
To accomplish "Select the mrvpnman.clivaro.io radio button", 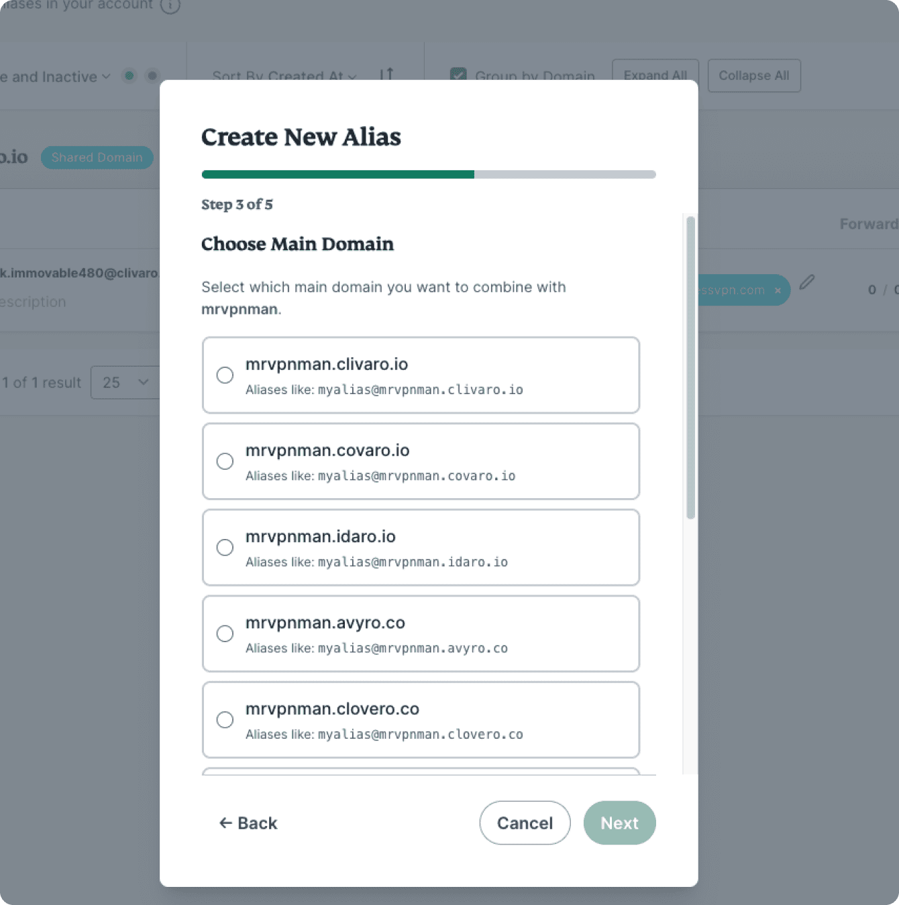I will click(x=225, y=375).
